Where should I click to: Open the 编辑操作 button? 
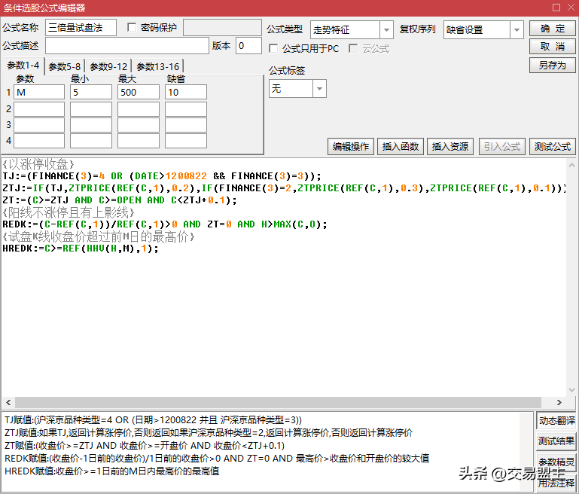pyautogui.click(x=350, y=147)
